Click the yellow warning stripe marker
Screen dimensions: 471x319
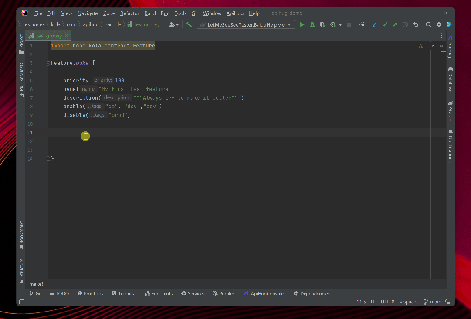tap(443, 52)
